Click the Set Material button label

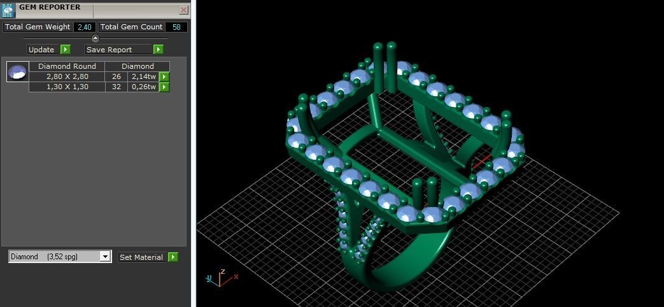point(141,257)
